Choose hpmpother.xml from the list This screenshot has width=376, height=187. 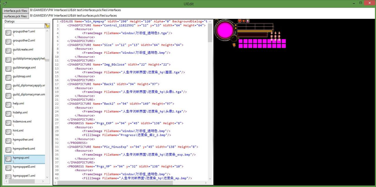pyautogui.click(x=23, y=140)
